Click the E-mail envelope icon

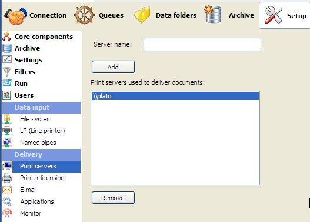point(7,190)
